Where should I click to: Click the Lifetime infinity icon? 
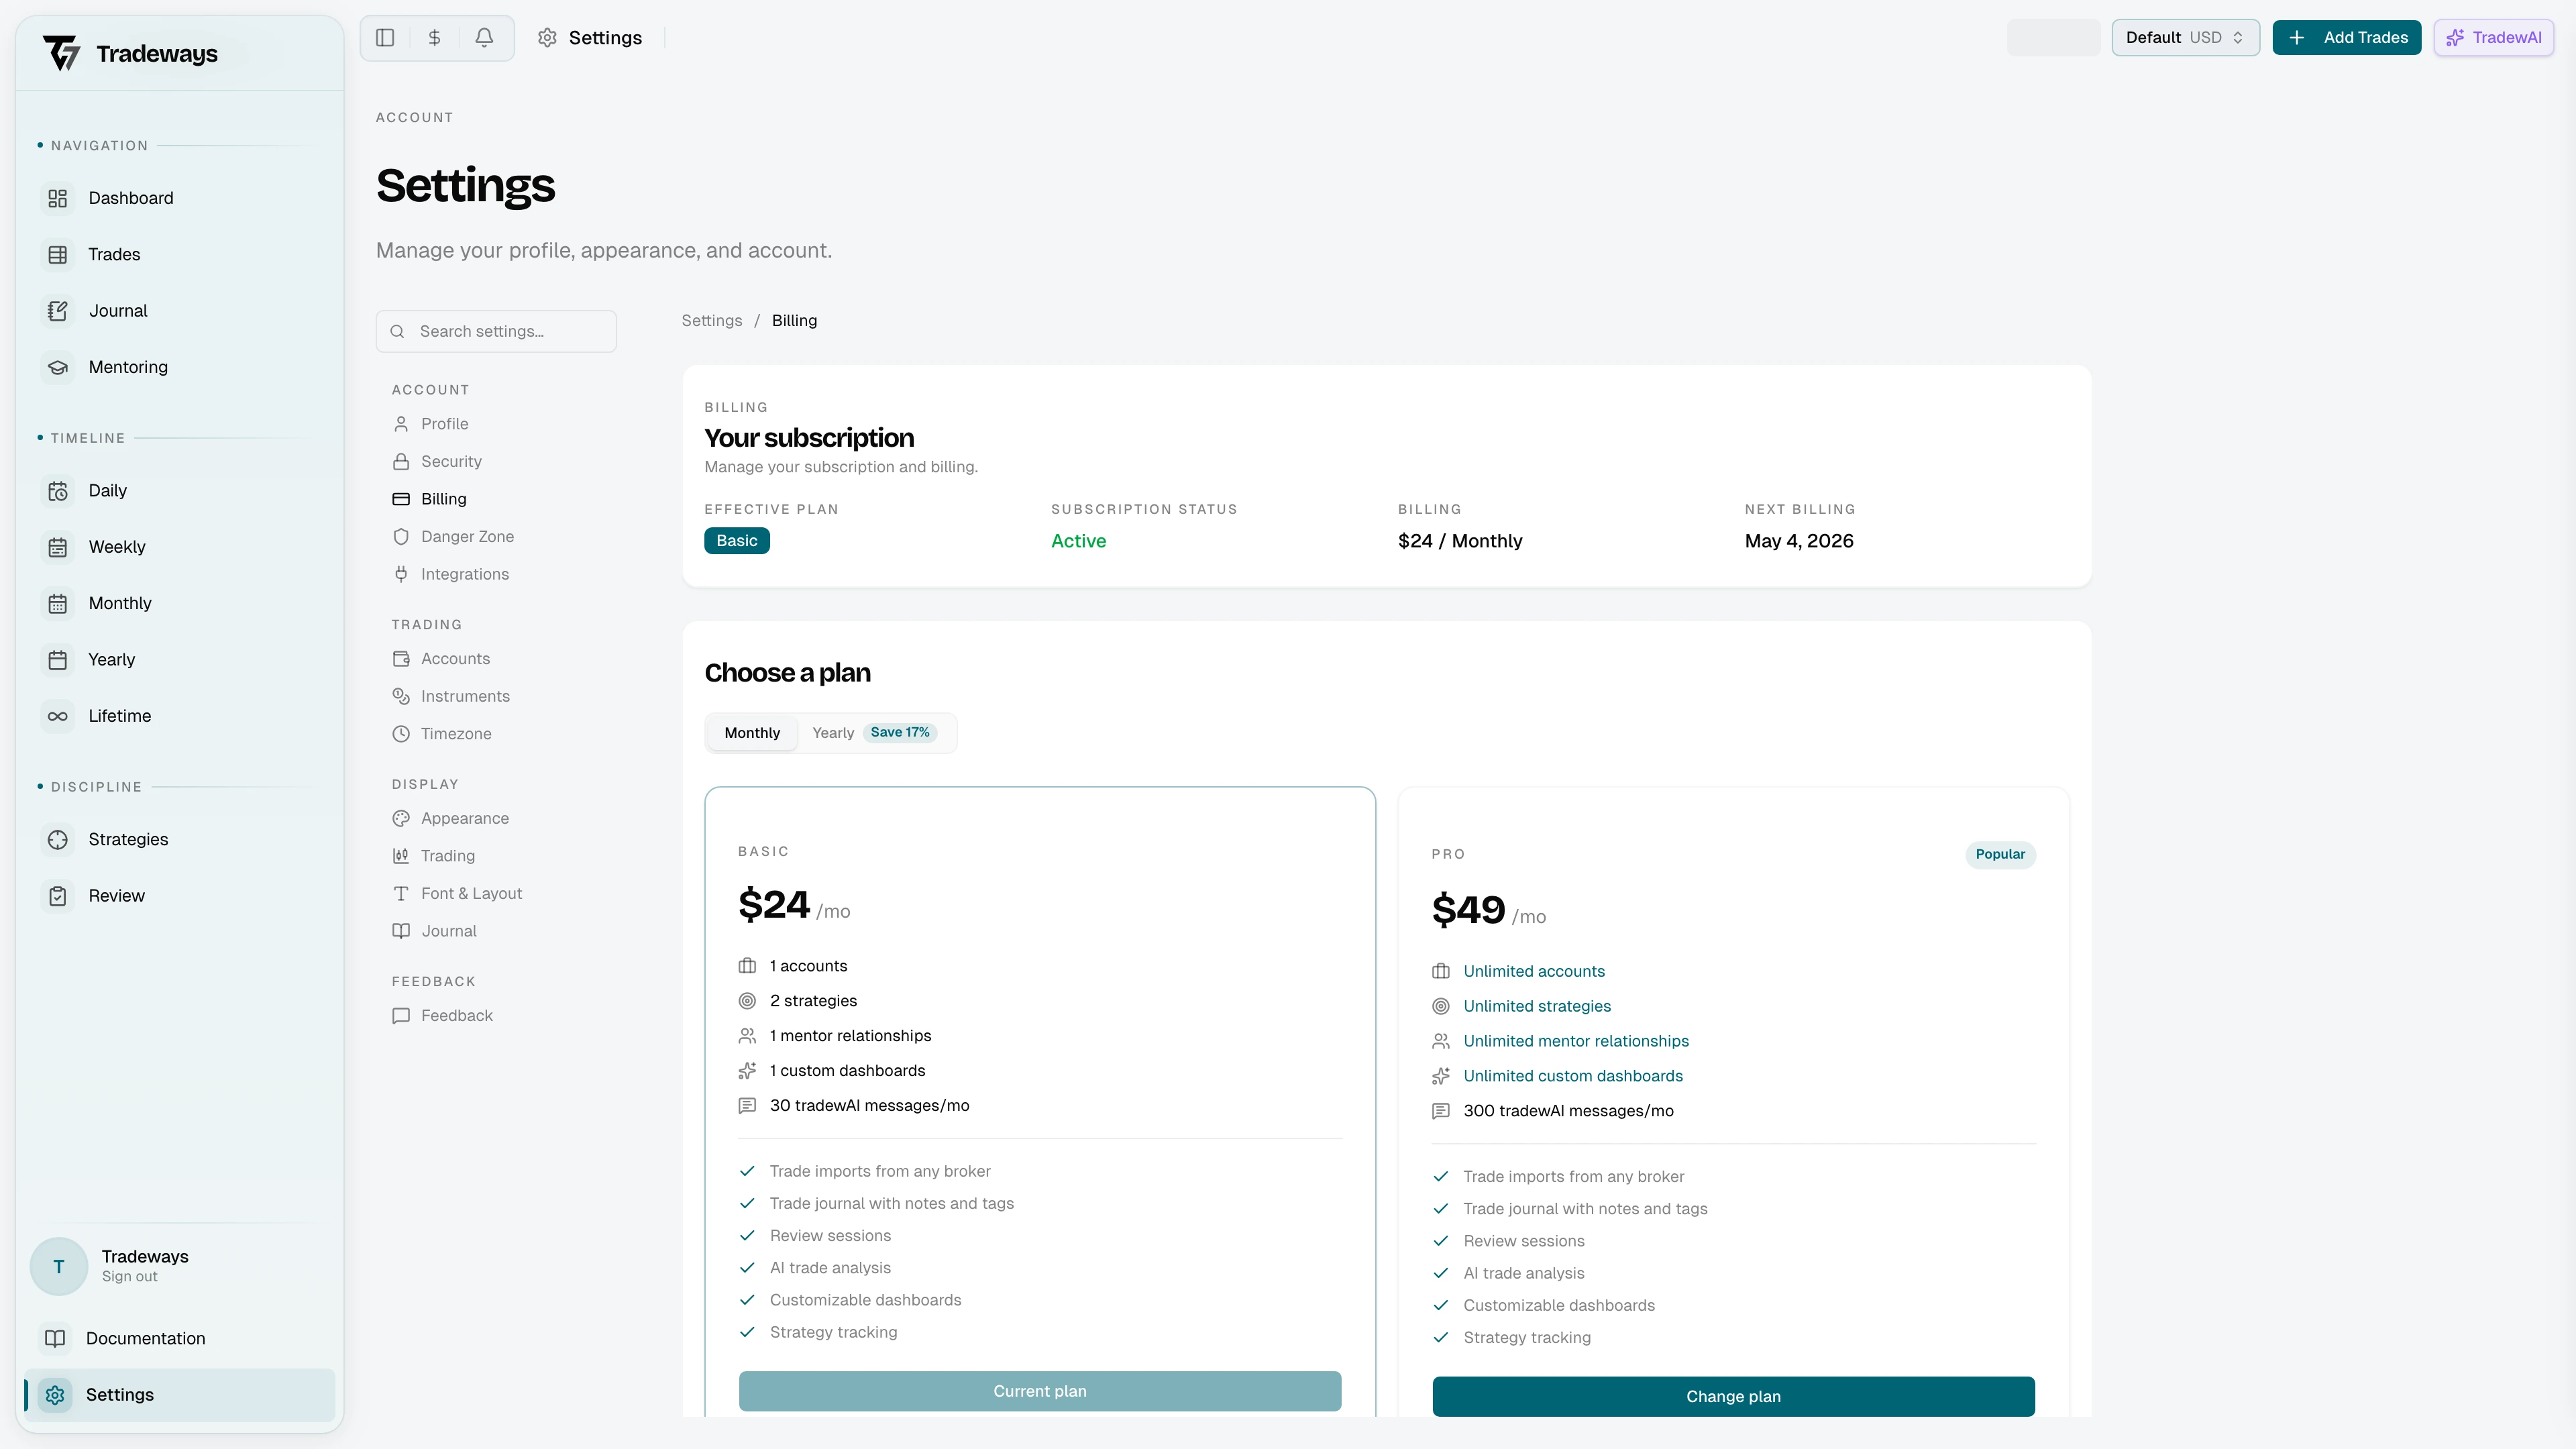57,716
